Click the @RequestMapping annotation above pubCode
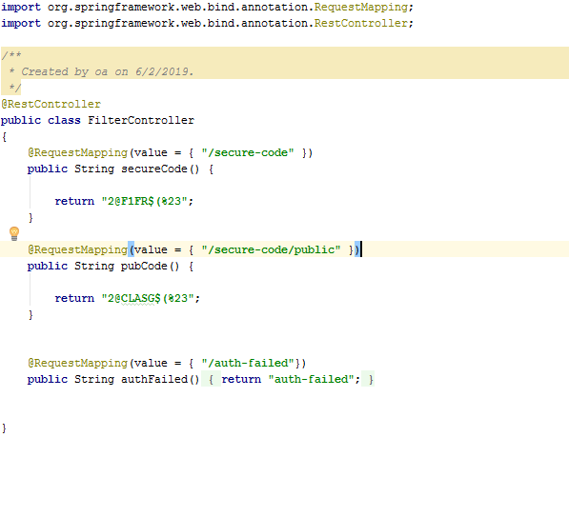This screenshot has height=517, width=569. 77,249
